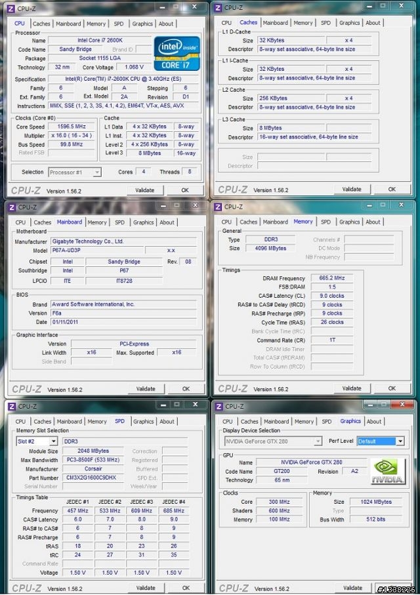Viewport: 420px width, 595px height.
Task: Click the Intel Core i7 logo badge
Action: (177, 53)
